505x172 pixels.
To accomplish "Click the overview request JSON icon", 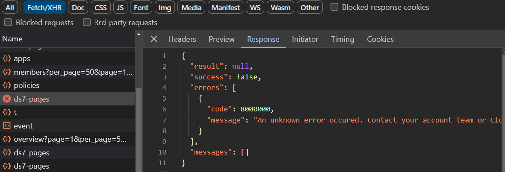I will click(7, 139).
